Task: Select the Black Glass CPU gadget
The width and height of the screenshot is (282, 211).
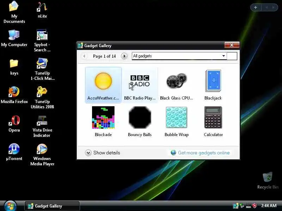Action: [177, 85]
